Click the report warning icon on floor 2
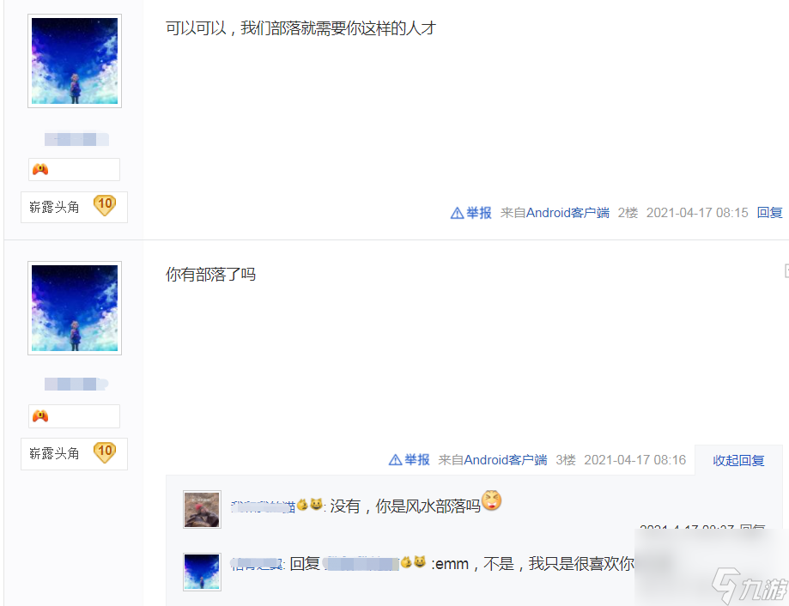Screen dimensions: 789x606 (x=457, y=213)
